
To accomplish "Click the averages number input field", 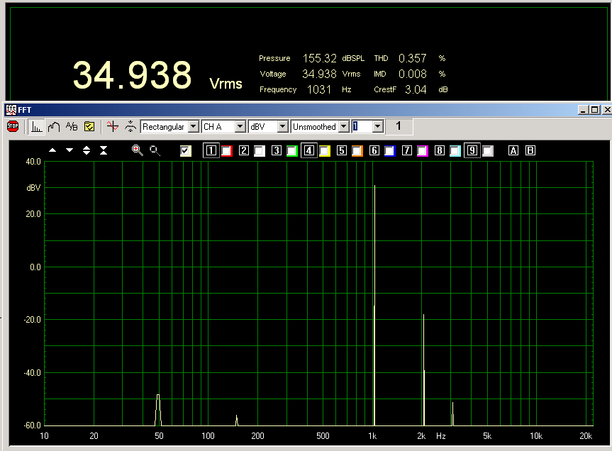I will pyautogui.click(x=362, y=126).
